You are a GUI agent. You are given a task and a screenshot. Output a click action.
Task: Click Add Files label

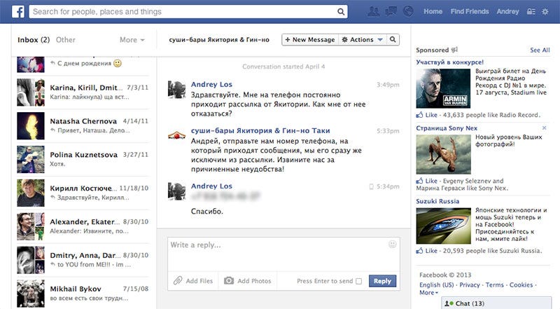coord(199,281)
